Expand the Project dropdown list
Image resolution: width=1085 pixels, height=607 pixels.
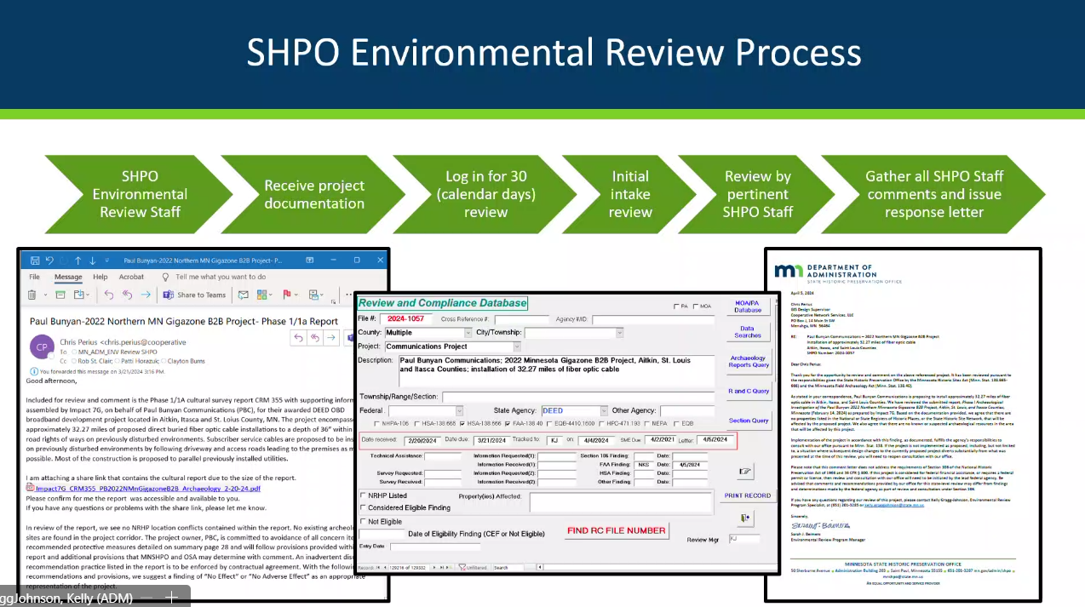click(517, 346)
